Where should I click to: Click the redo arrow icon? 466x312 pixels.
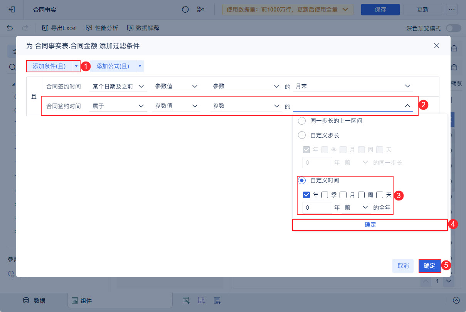tap(25, 28)
